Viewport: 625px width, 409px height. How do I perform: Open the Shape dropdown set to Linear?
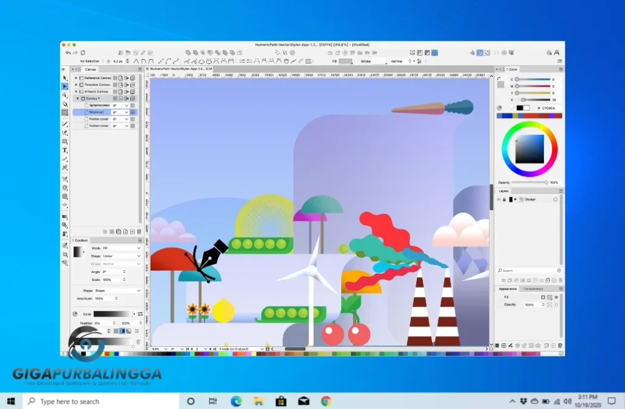pos(121,256)
